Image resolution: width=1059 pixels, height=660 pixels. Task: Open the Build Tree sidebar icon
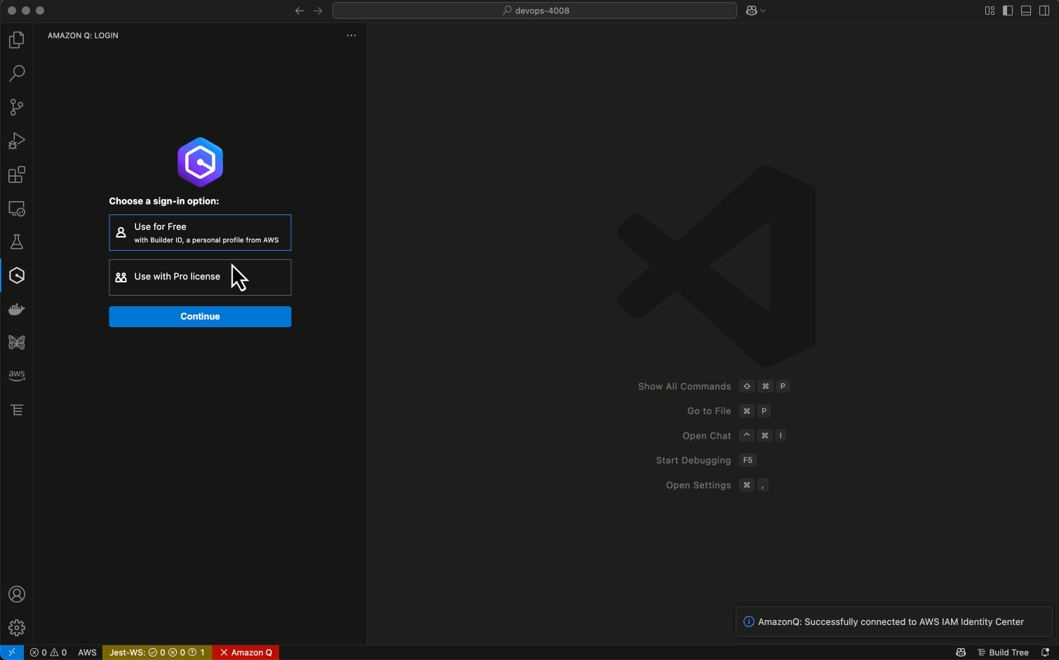pyautogui.click(x=17, y=410)
